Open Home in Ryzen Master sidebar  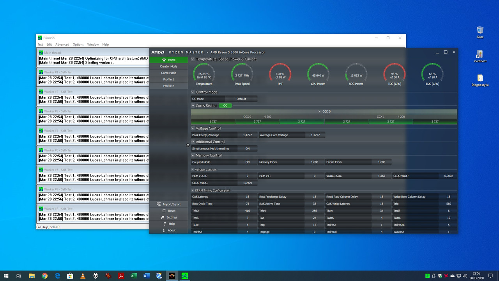[x=168, y=60]
